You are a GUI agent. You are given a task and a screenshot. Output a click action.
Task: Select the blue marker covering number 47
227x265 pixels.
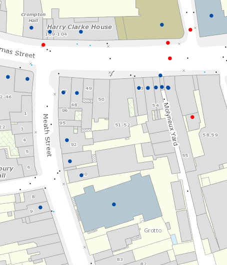[x=63, y=92]
